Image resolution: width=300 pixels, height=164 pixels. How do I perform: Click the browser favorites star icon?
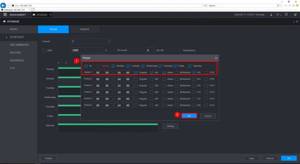click(289, 6)
